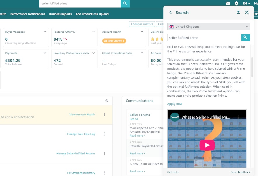
Task: Click the Apply now link
Action: point(175,104)
